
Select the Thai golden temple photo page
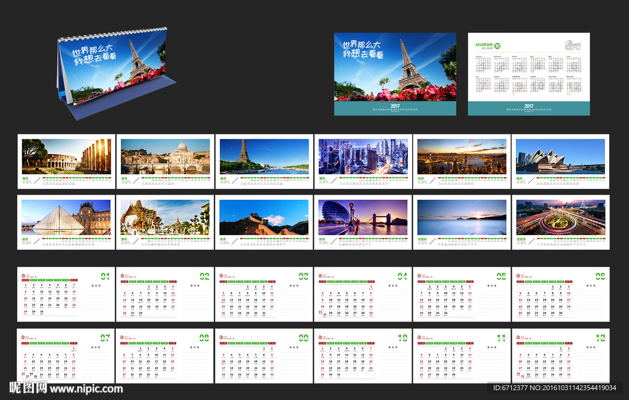coord(165,223)
